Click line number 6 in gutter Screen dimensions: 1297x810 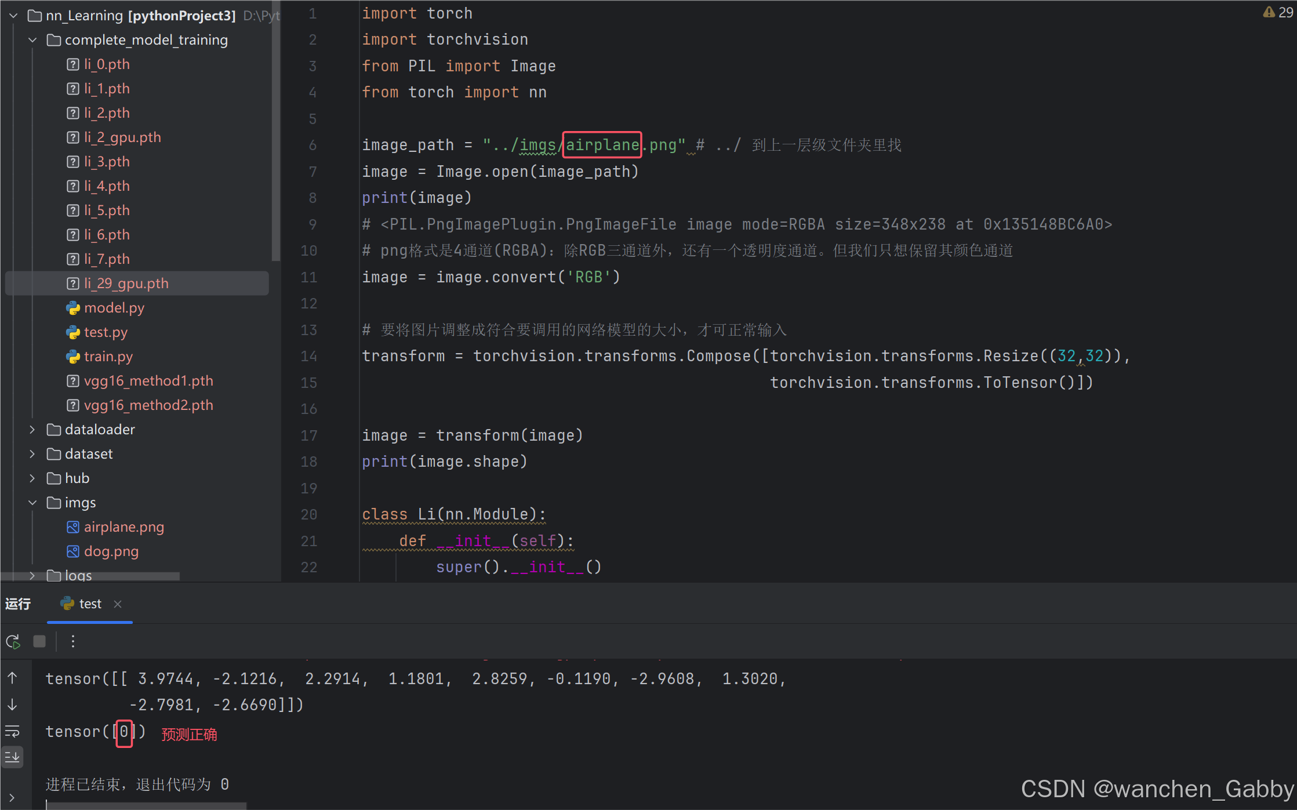tap(313, 146)
